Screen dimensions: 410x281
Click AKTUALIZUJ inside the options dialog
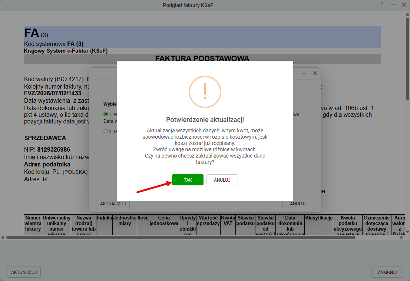point(113,204)
